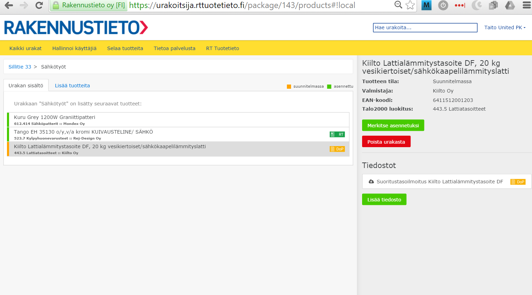Open Hallinnoi käyttäjiä menu item
The image size is (532, 295).
tap(74, 48)
